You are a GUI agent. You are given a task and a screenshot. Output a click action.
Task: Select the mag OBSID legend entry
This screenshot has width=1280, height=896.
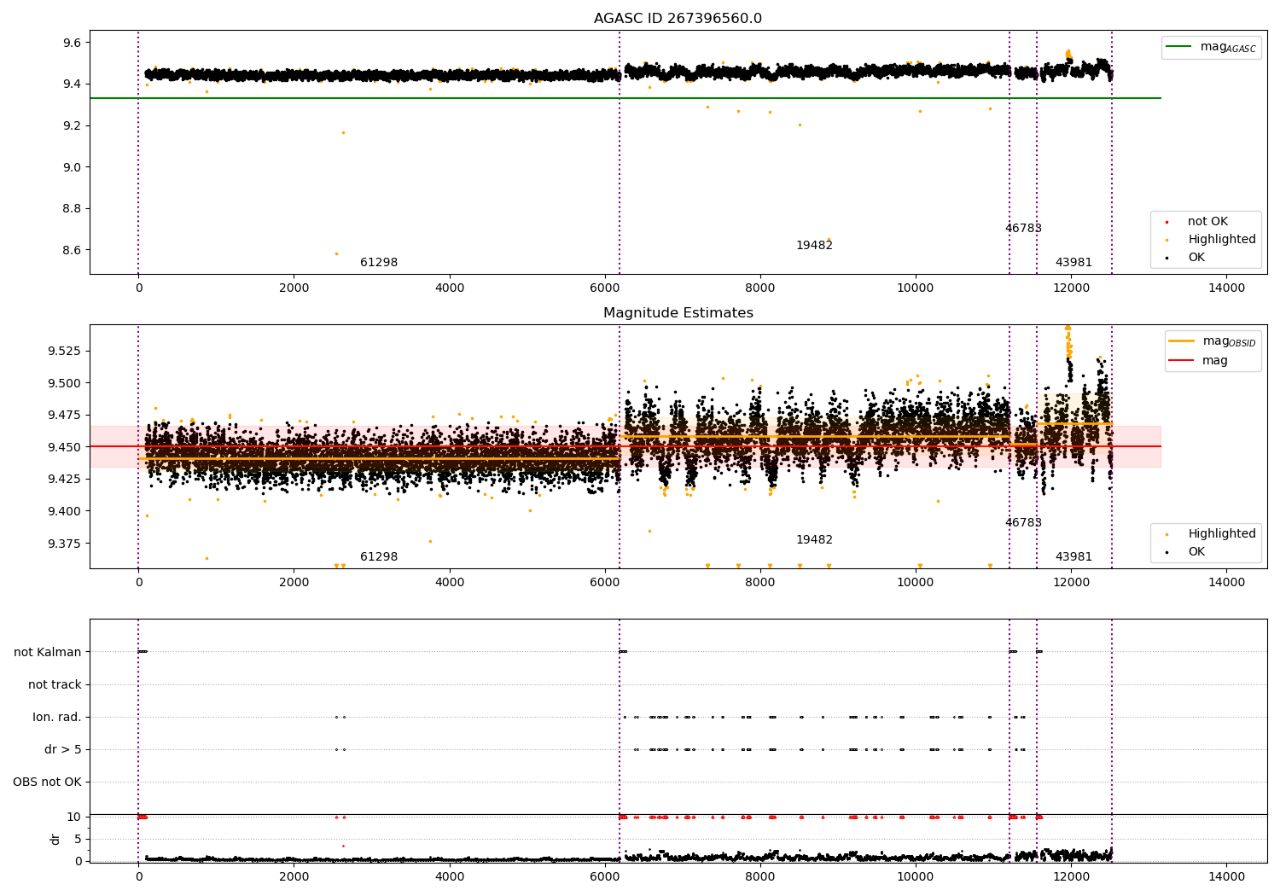[1212, 341]
